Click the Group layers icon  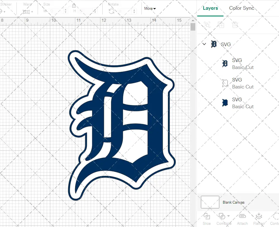tap(207, 25)
